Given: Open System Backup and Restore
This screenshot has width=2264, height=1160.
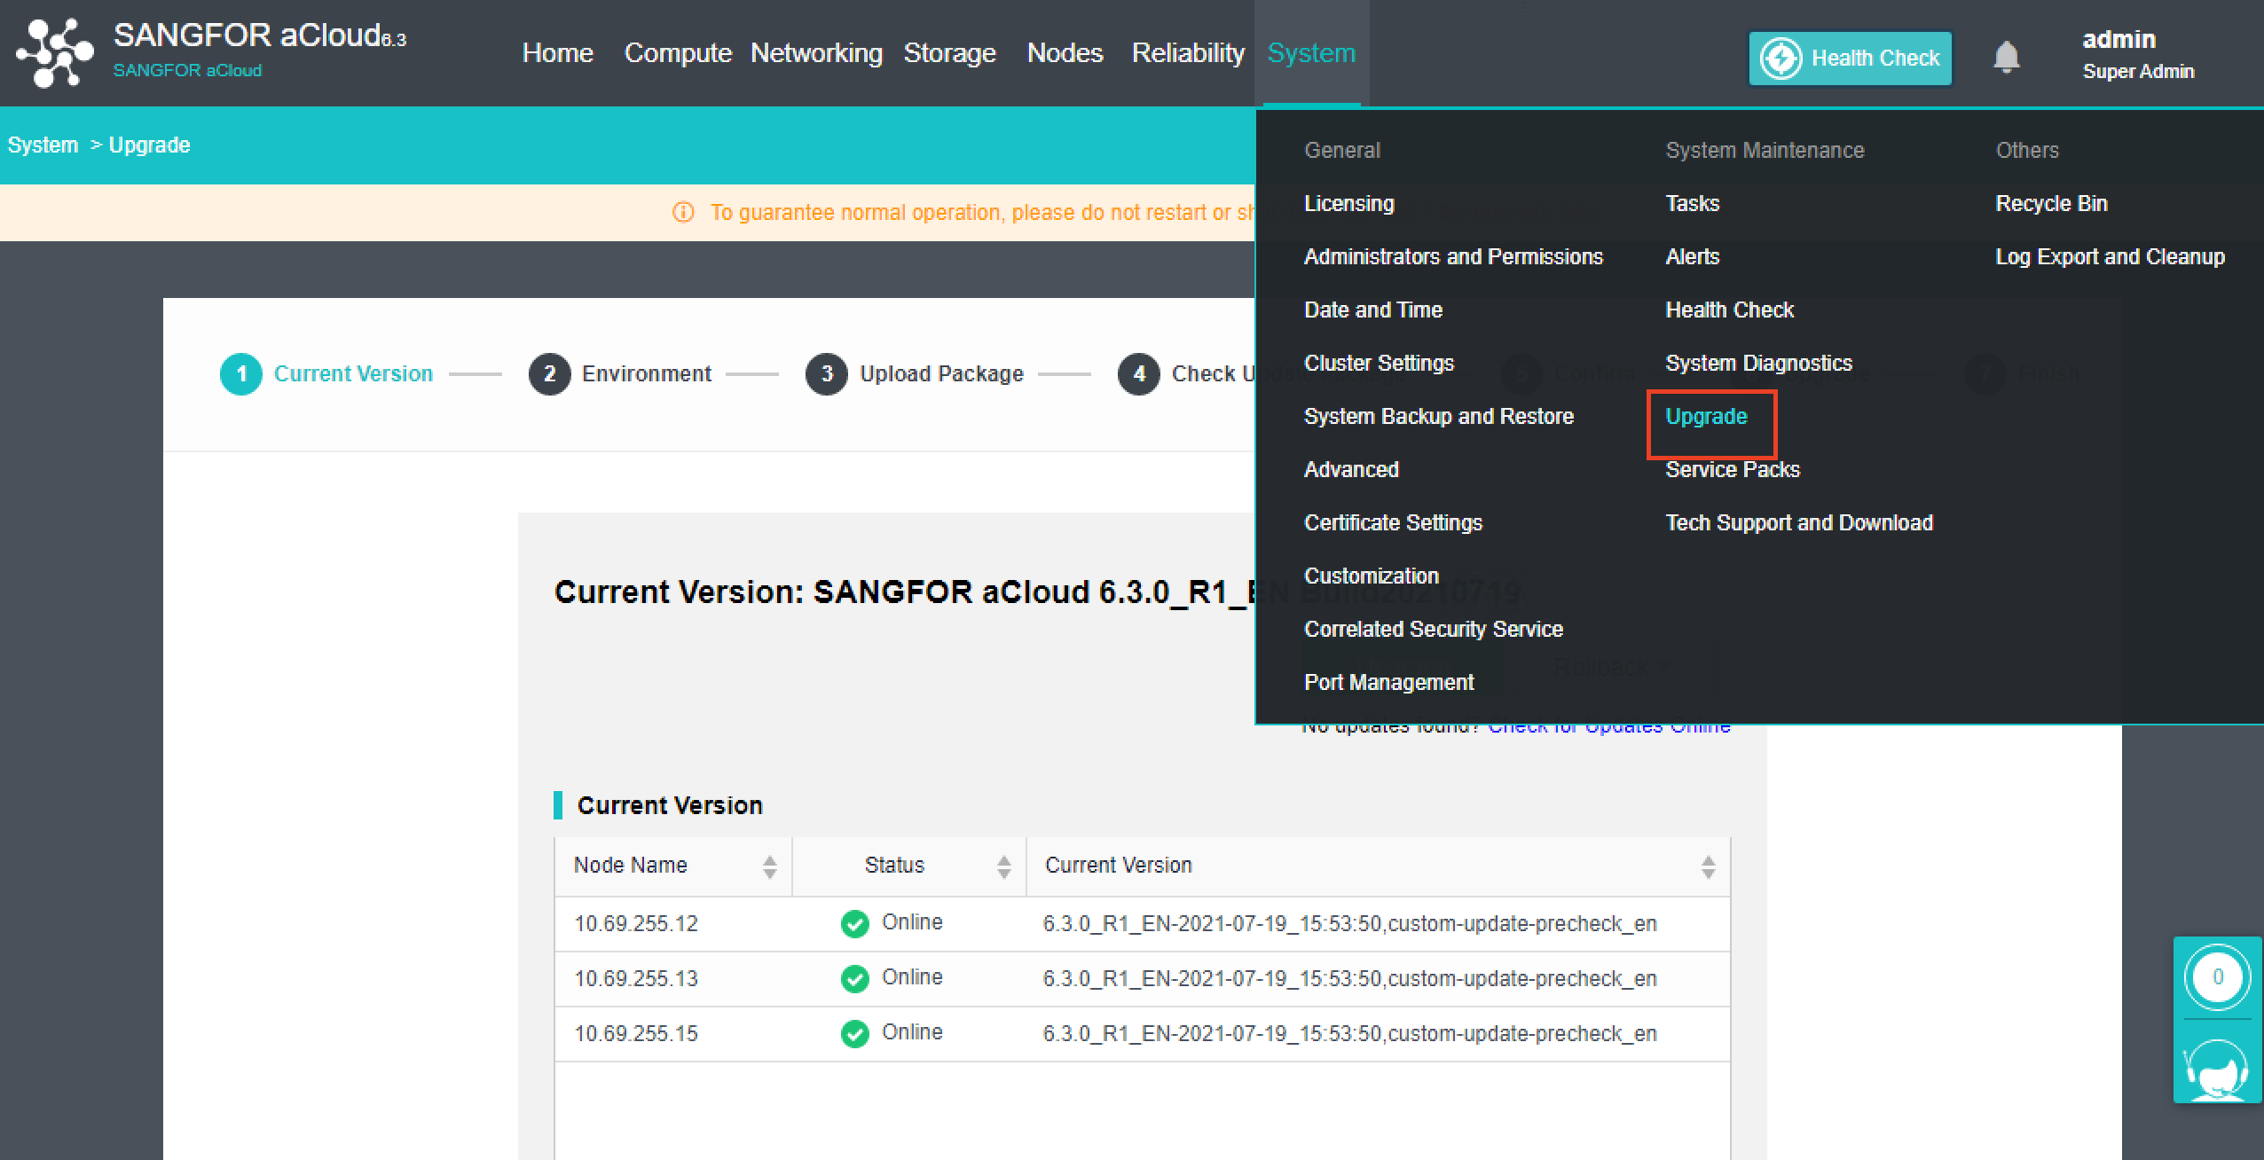Looking at the screenshot, I should [1439, 417].
